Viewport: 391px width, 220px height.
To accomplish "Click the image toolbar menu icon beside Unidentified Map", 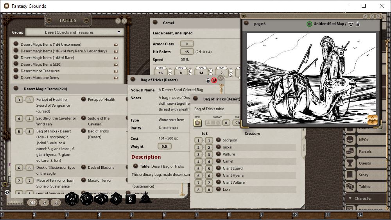I will 351,24.
